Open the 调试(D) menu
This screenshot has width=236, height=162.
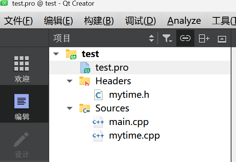tap(141, 21)
